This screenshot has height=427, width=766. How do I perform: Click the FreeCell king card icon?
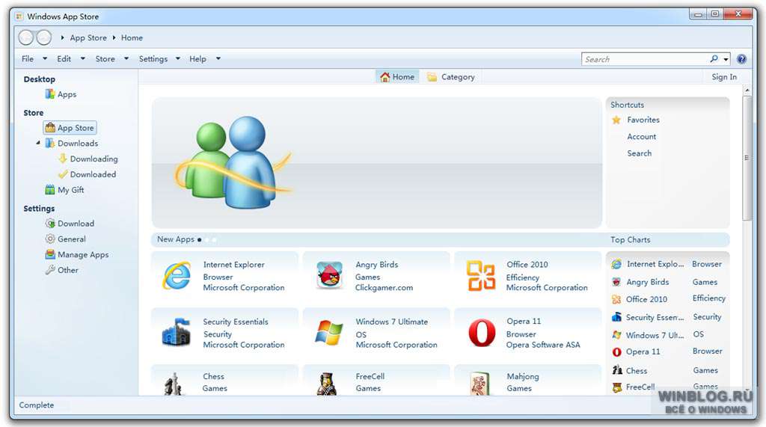click(326, 384)
